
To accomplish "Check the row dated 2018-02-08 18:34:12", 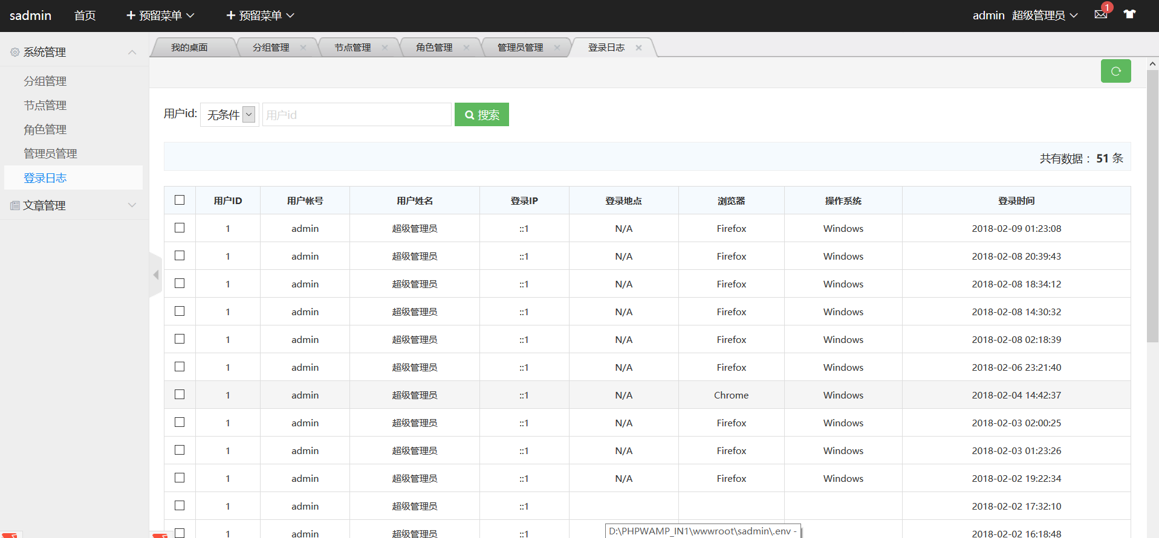I will tap(180, 283).
